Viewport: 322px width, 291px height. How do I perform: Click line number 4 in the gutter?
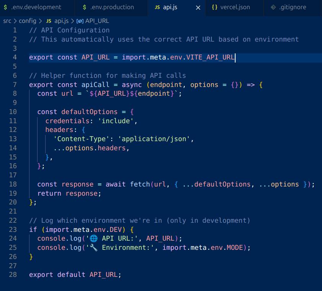tap(15, 57)
